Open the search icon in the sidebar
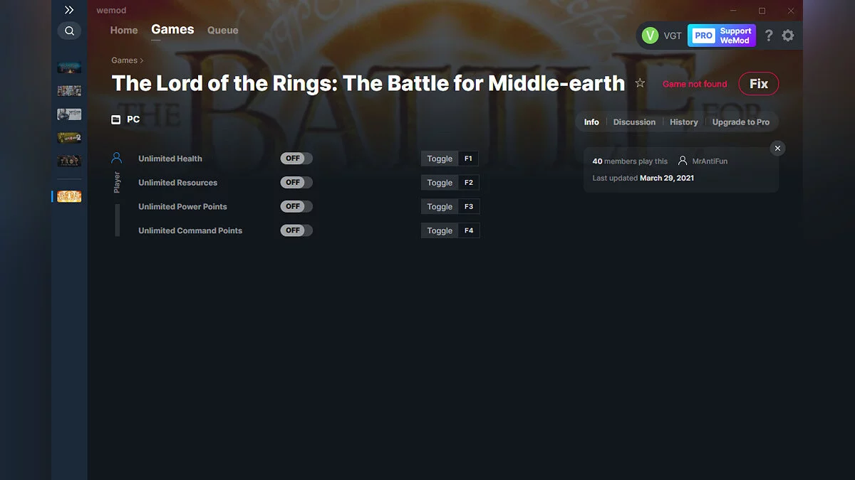This screenshot has height=480, width=855. [69, 31]
